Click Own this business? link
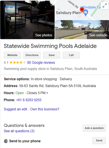This screenshot has height=148, width=109. pyautogui.click(x=45, y=109)
